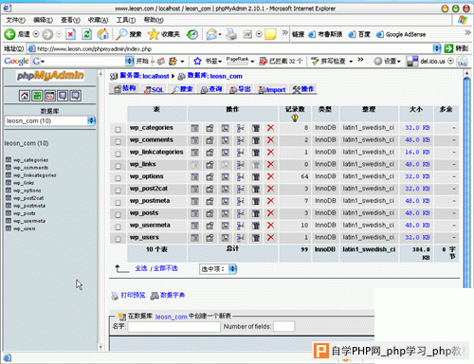Open the Help menu in IE menu bar

[x=154, y=20]
